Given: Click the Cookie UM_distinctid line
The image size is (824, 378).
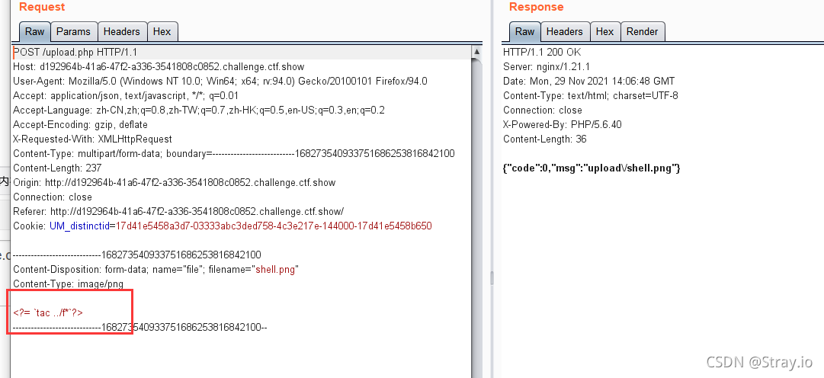Looking at the screenshot, I should tap(223, 226).
